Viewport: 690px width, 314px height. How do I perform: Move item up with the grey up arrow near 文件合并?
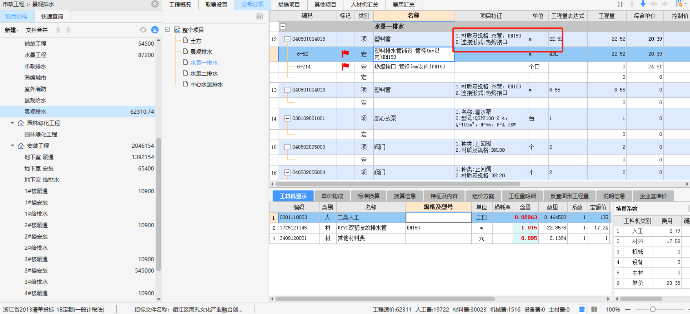pos(58,30)
